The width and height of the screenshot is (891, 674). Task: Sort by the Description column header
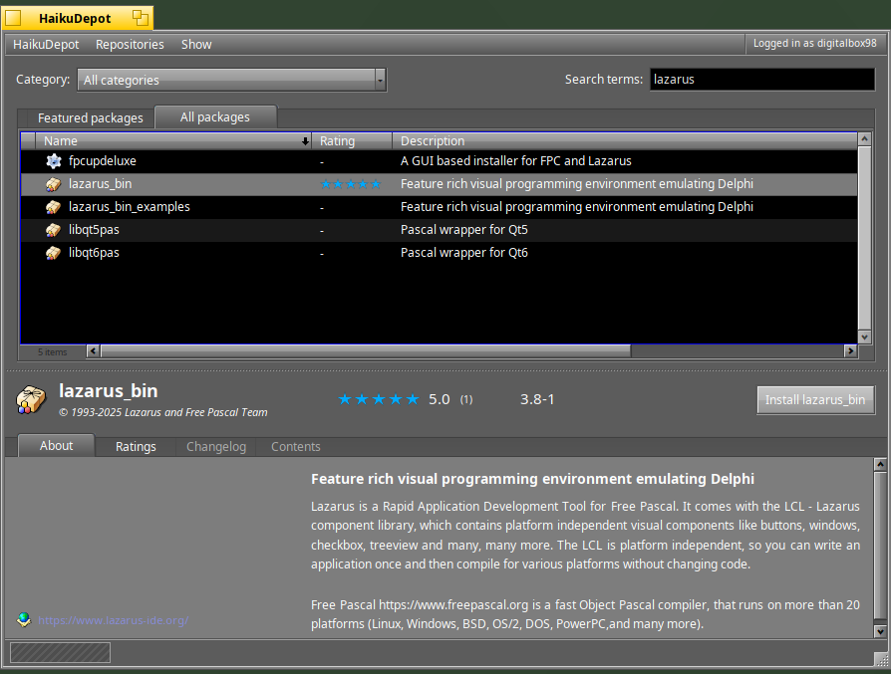coord(625,140)
